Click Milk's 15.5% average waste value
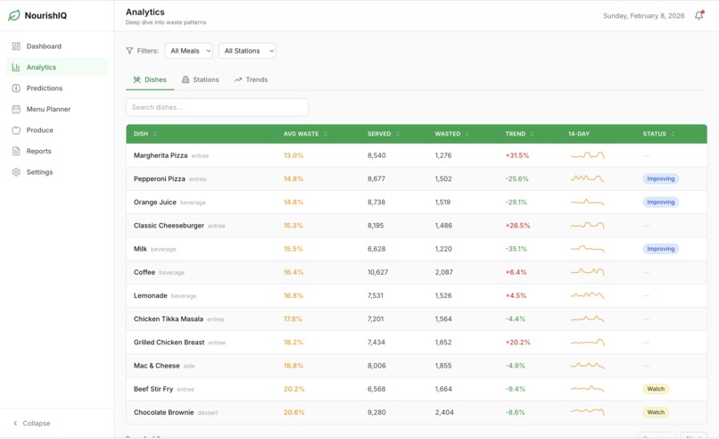719x439 pixels. (x=293, y=249)
